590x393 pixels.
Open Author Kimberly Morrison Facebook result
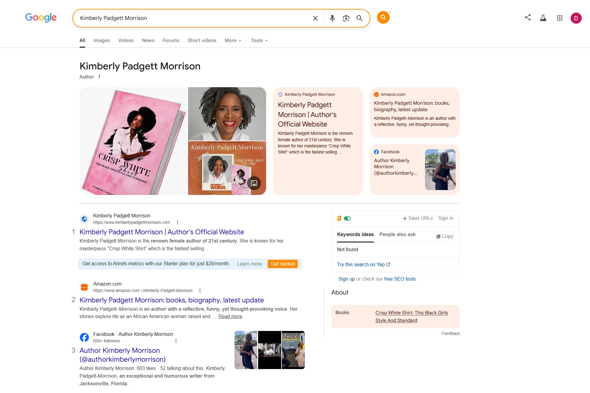[123, 355]
